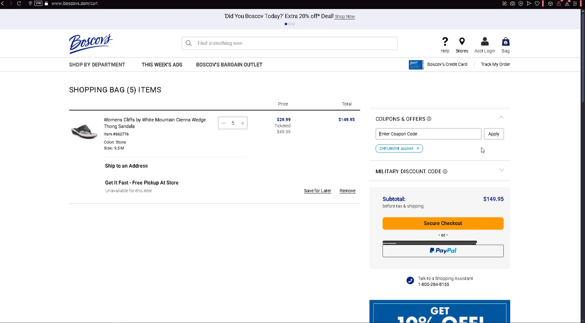Screen dimensions: 585x323
Task: Toggle the browser VPN badge
Action: pos(38,4)
